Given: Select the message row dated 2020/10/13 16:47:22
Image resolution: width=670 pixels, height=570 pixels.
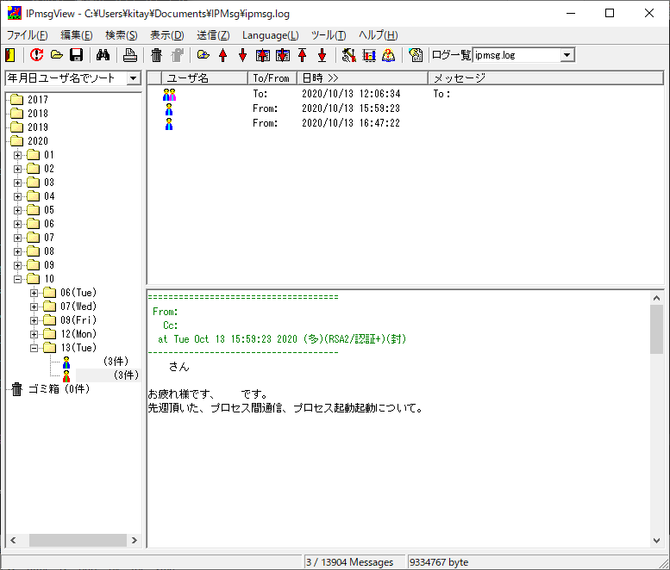Looking at the screenshot, I should point(405,123).
